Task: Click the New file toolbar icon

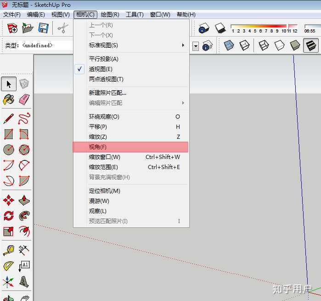Action: tap(12, 28)
